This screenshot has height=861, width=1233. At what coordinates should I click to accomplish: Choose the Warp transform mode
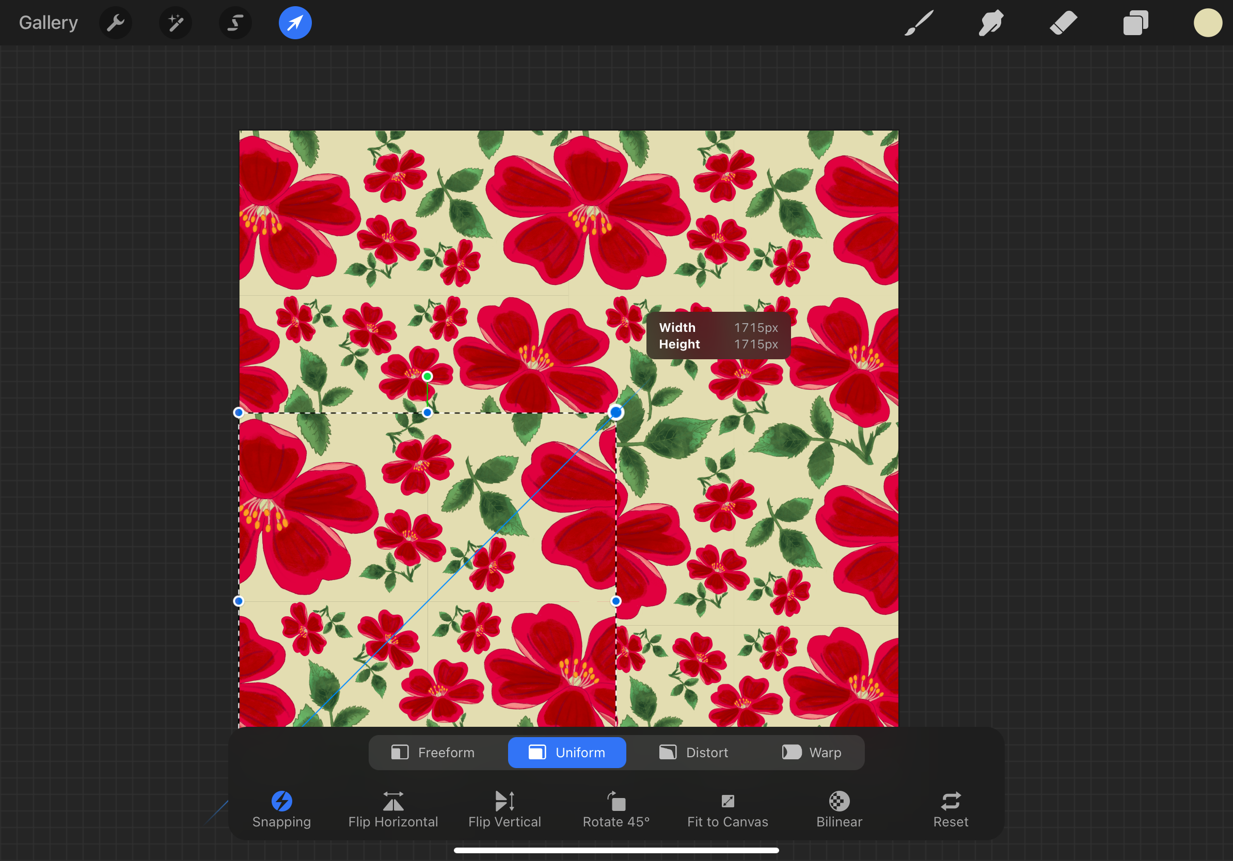coord(812,753)
